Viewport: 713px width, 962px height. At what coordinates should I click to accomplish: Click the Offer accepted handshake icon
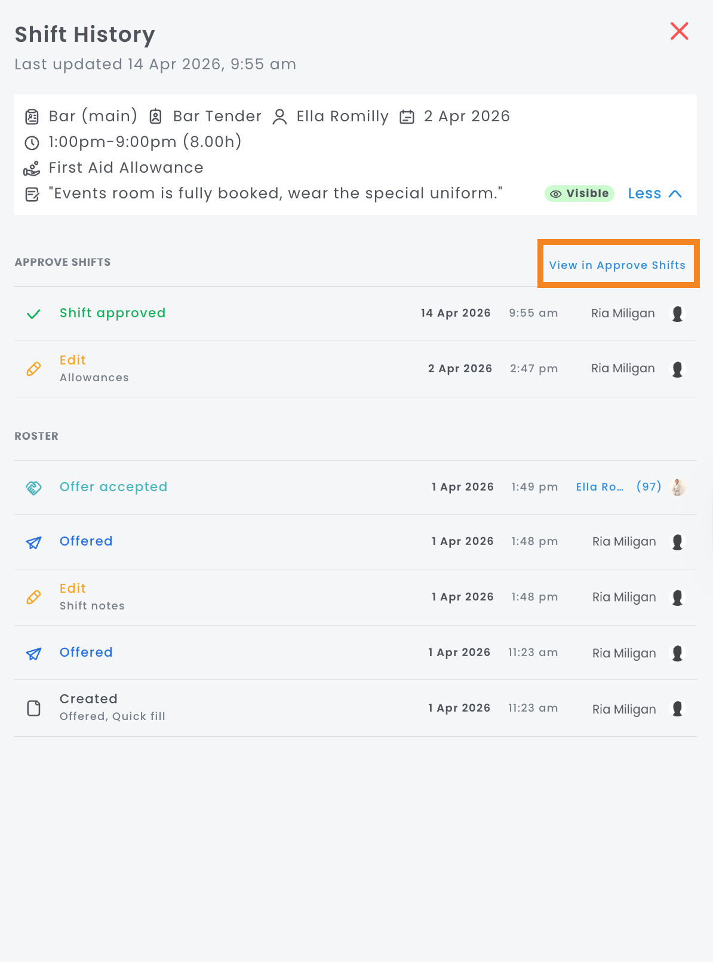[34, 488]
